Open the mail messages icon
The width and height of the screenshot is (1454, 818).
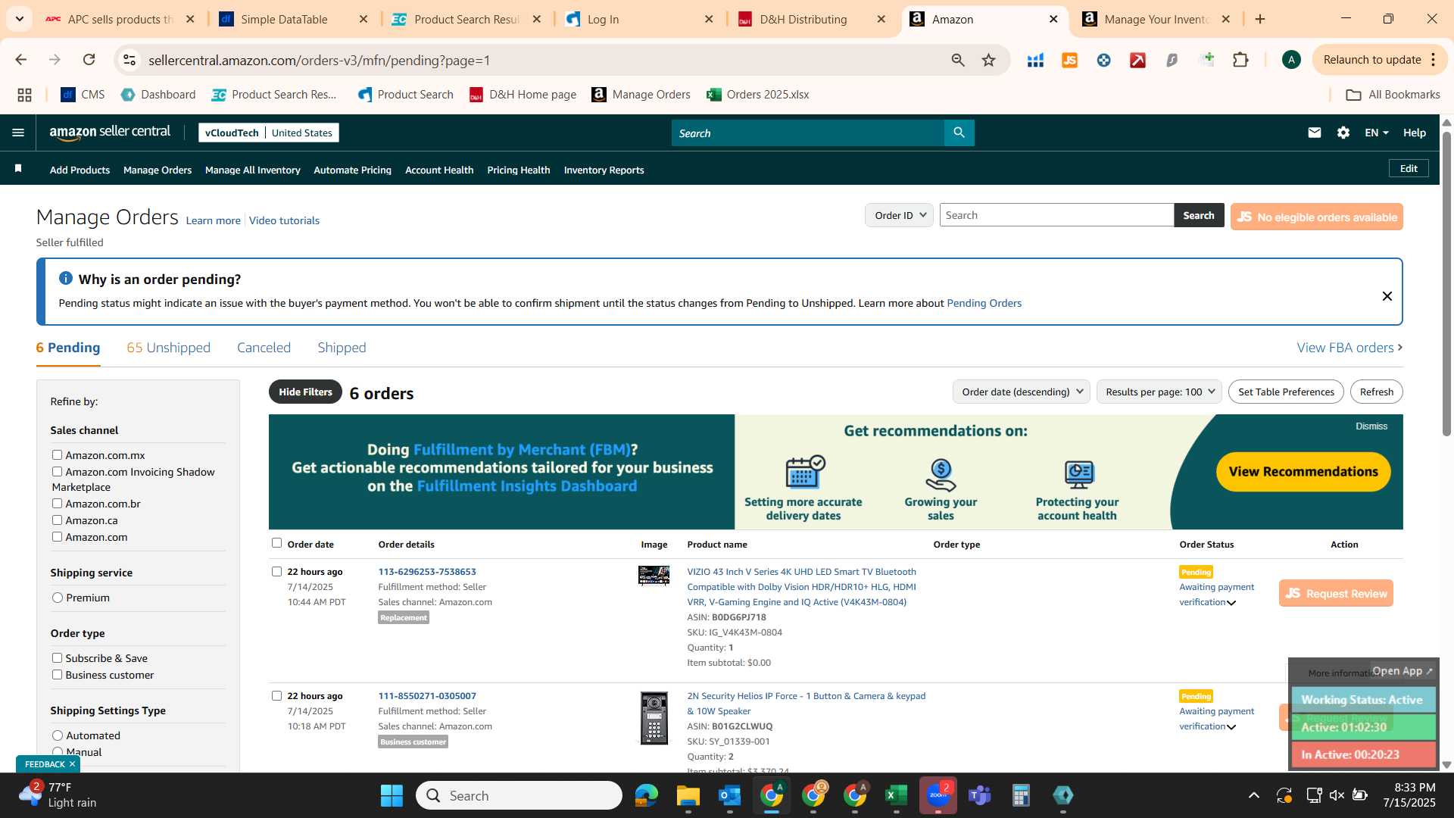pyautogui.click(x=1315, y=133)
